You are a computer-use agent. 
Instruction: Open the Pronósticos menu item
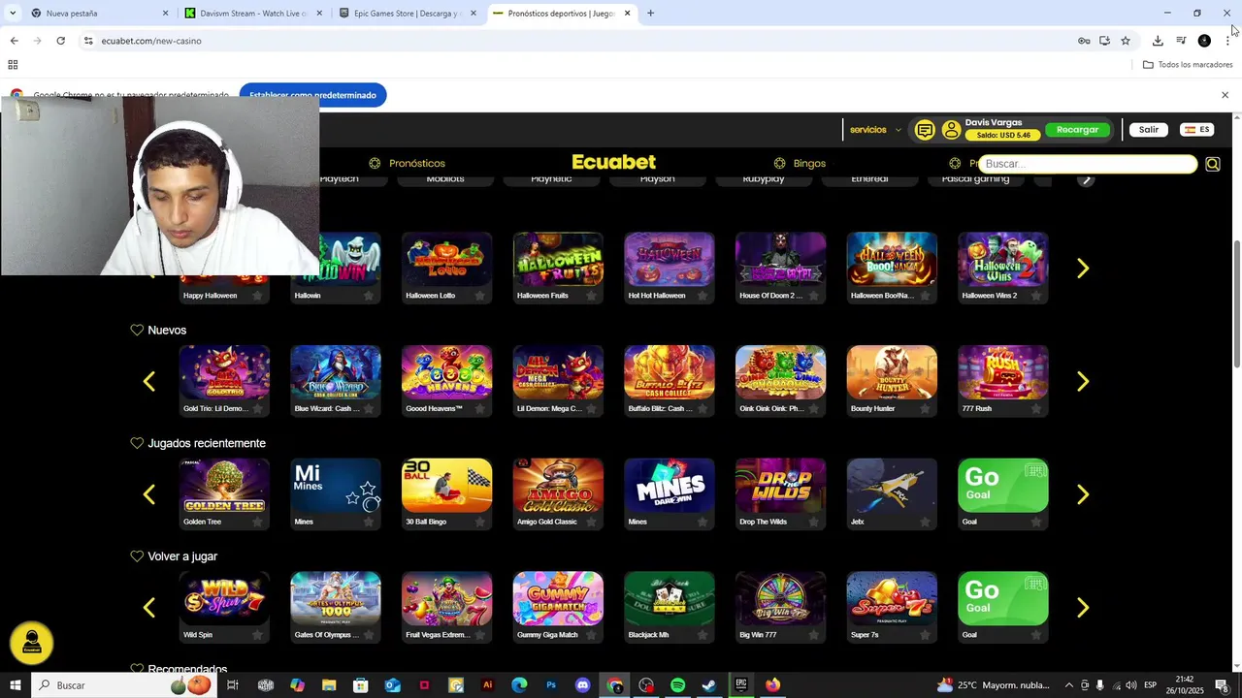tap(407, 164)
